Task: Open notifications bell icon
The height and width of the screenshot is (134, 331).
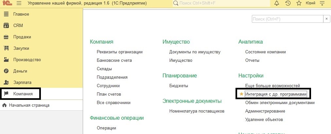Action: pos(277,3)
